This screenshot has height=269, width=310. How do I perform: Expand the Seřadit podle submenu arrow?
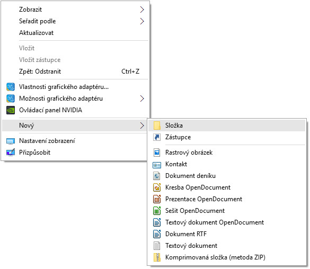click(142, 21)
